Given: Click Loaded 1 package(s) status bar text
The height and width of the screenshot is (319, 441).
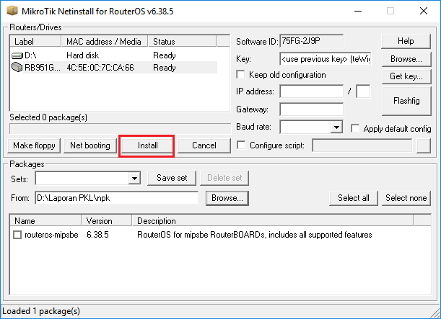Looking at the screenshot, I should [x=41, y=311].
